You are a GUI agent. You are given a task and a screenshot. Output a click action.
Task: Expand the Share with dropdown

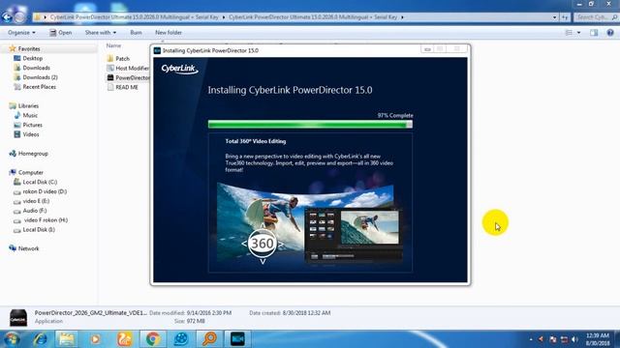pos(101,32)
